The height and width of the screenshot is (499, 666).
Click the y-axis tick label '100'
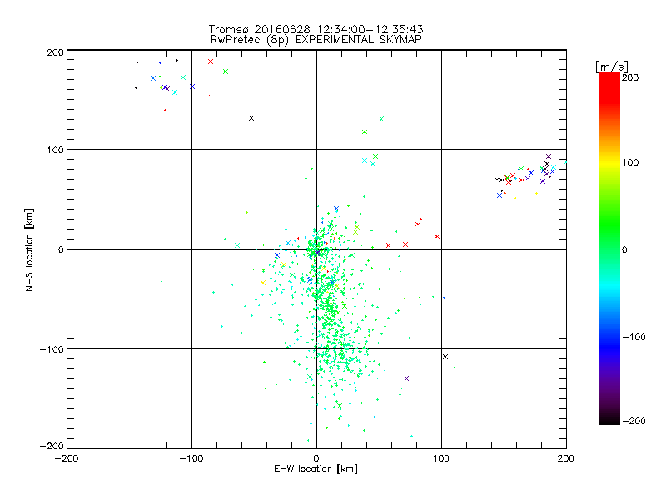[x=56, y=150]
